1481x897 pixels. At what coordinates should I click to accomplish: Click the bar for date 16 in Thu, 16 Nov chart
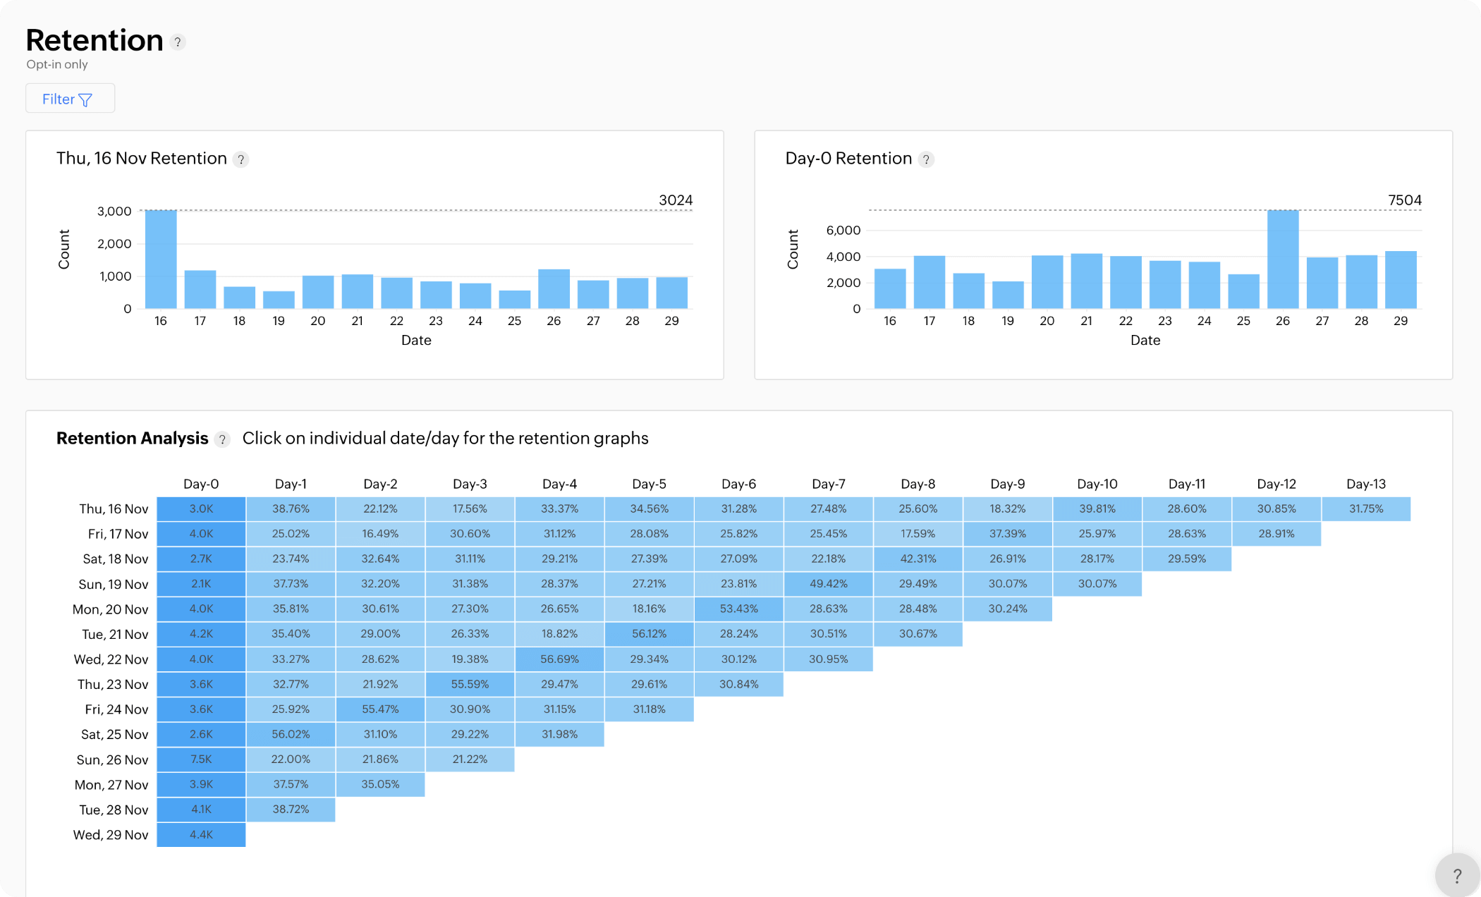[161, 260]
